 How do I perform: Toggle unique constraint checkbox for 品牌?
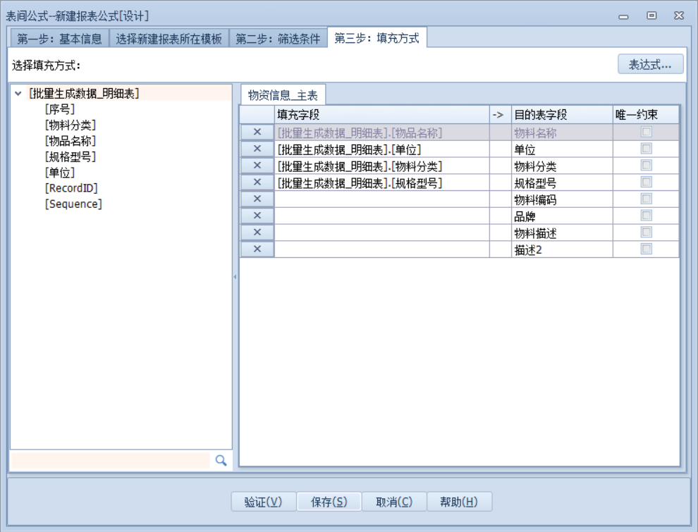point(646,216)
